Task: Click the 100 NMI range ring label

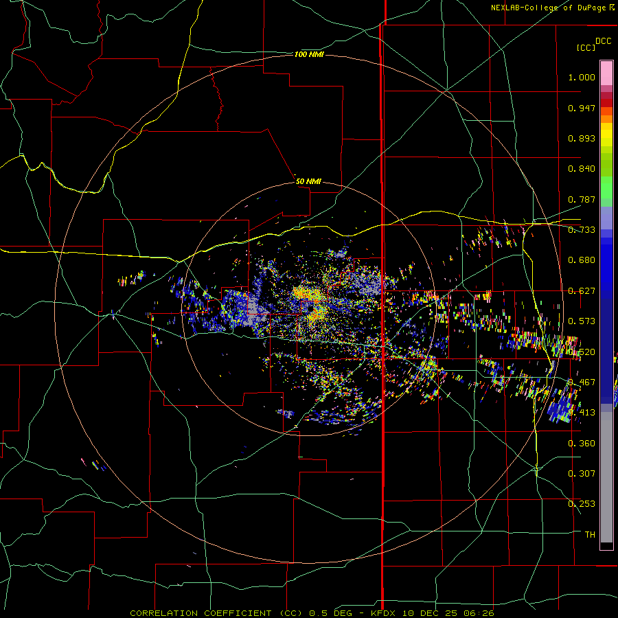Action: [309, 54]
